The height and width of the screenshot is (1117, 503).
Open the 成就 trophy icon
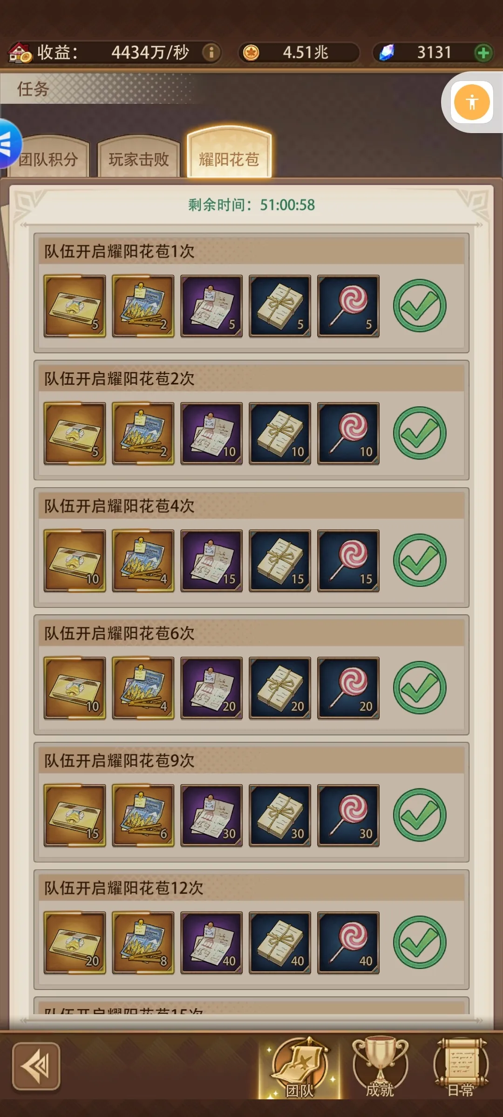tap(380, 1067)
